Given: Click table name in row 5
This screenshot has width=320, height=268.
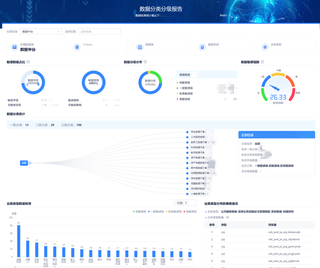Looking at the screenshot, I should point(284,261).
